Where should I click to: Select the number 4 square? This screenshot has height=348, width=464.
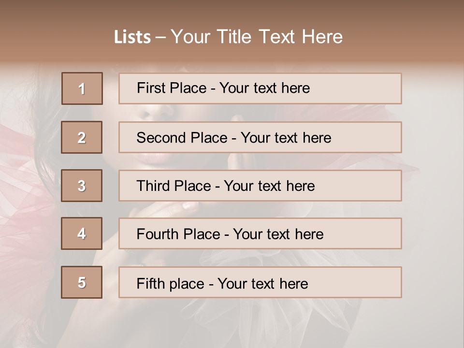(x=82, y=233)
